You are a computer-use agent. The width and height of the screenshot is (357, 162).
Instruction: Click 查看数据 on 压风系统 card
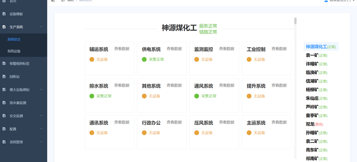click(227, 122)
